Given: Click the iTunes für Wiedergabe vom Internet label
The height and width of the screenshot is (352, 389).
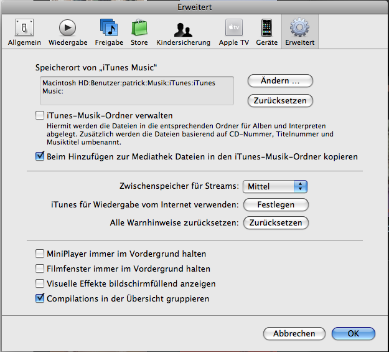Looking at the screenshot, I should pos(145,204).
